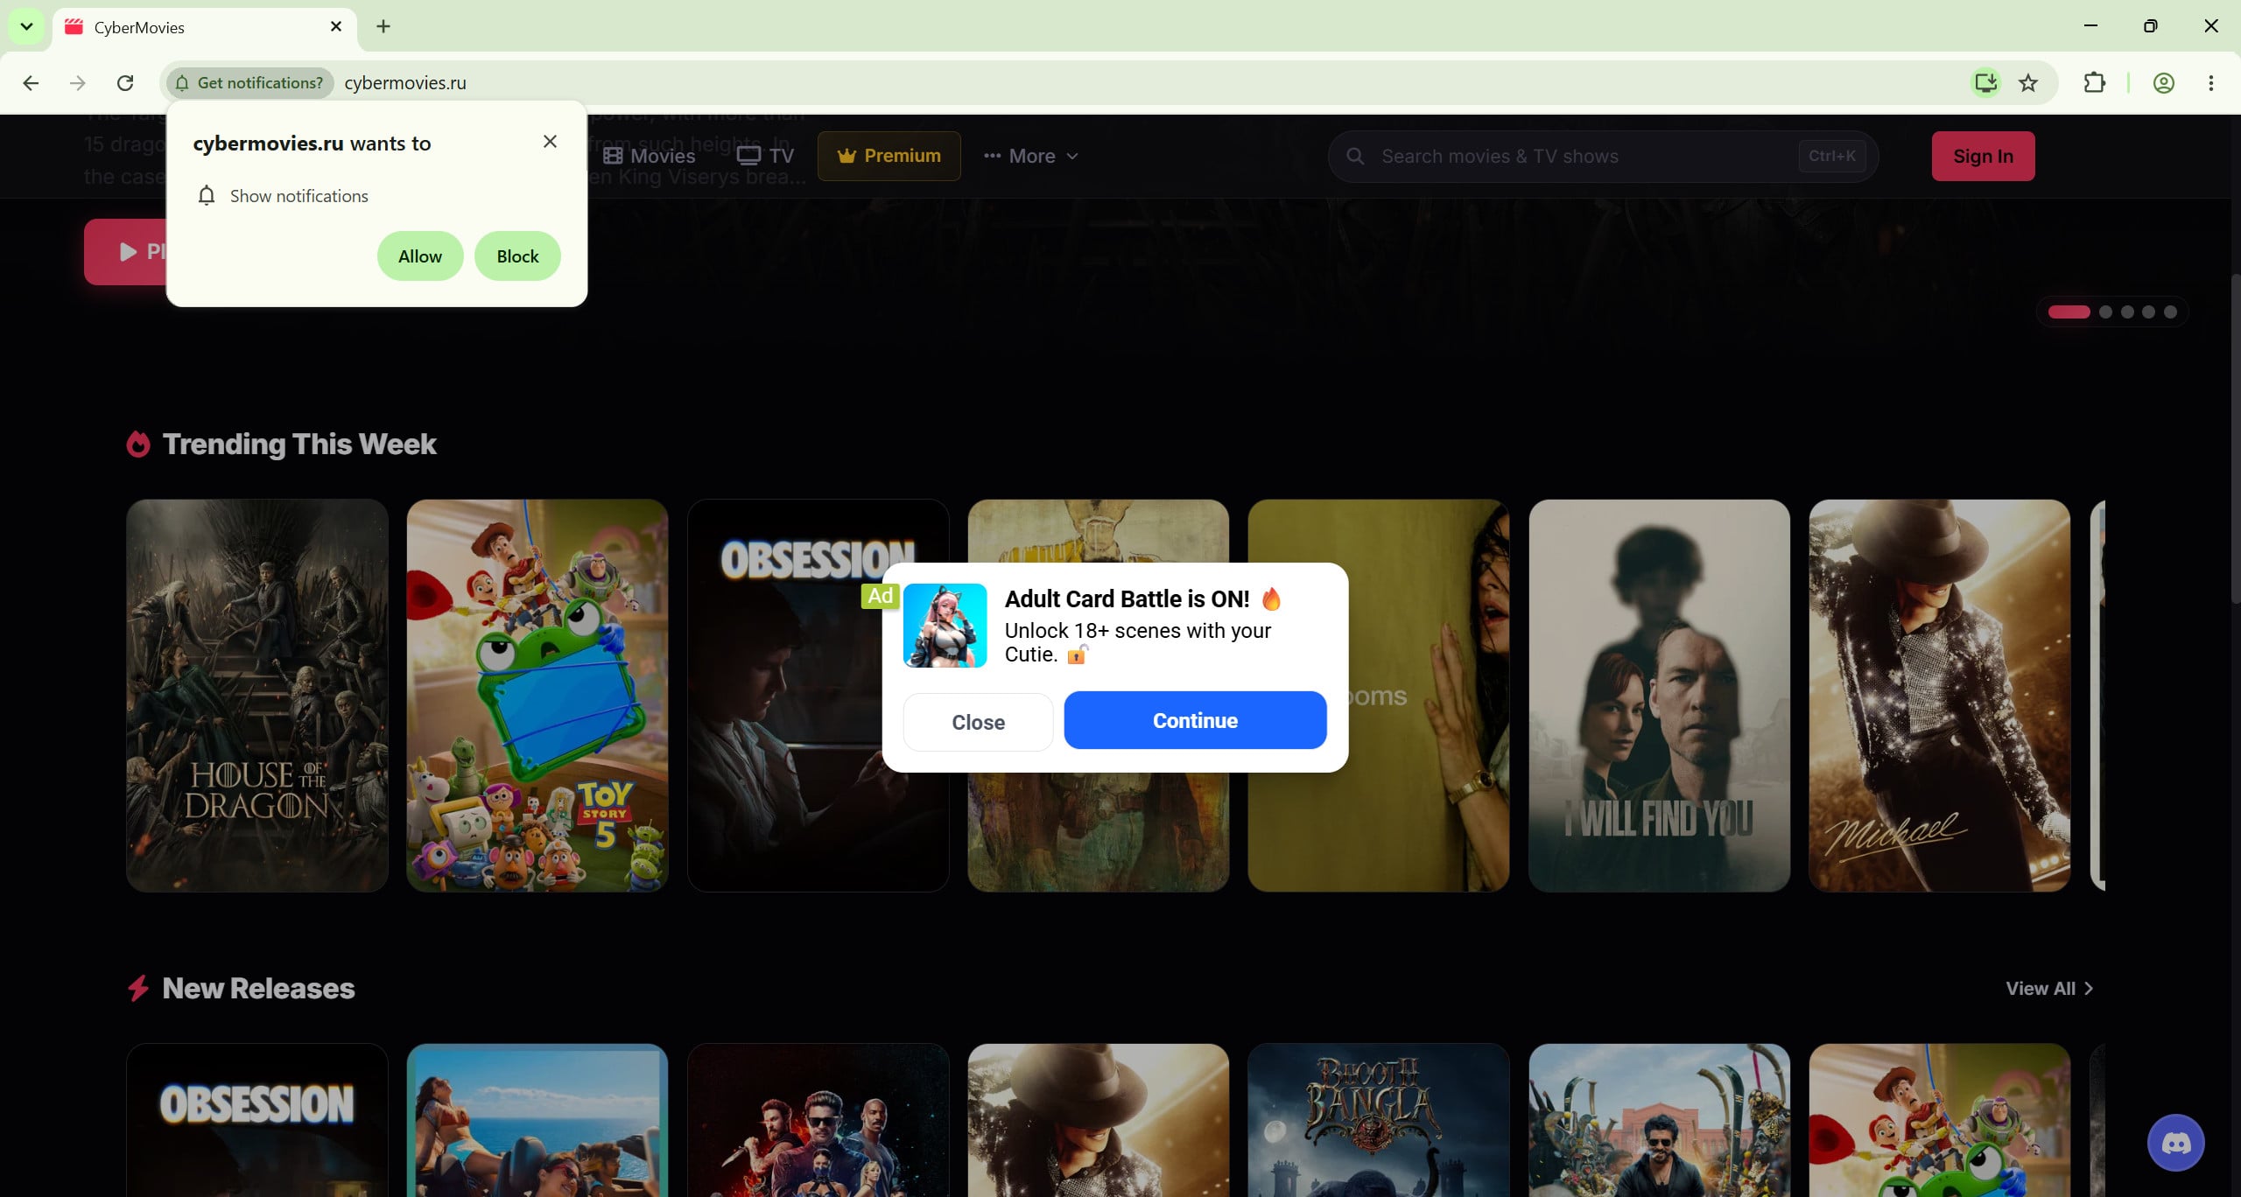Screen dimensions: 2241x1197
Task: Click the browser forward arrow
Action: point(78,83)
